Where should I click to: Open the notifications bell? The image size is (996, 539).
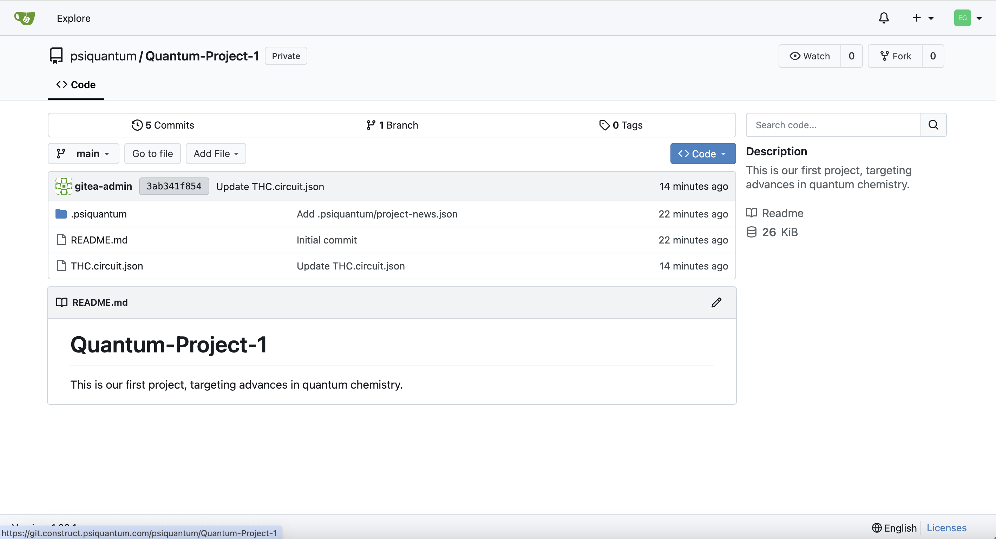tap(884, 18)
